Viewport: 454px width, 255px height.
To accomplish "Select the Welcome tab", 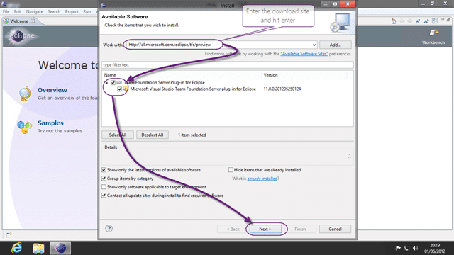I will coord(19,21).
